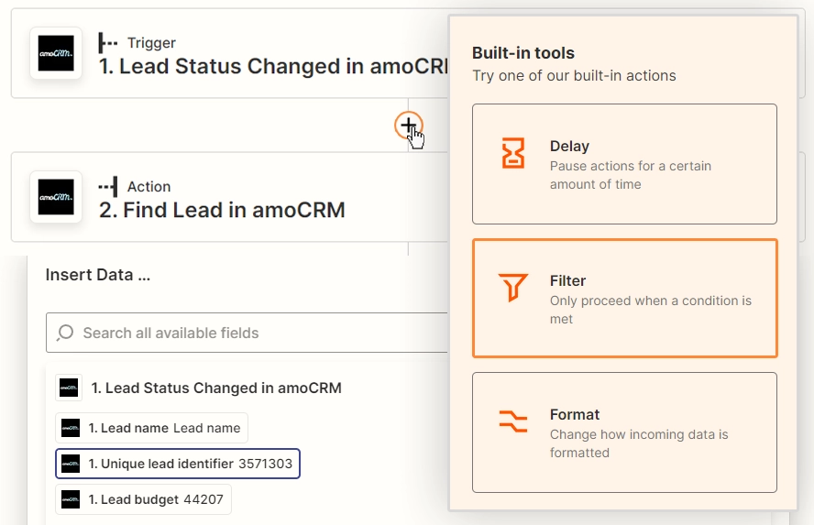Image resolution: width=814 pixels, height=525 pixels.
Task: Choose the Delay built-in tool card
Action: click(x=624, y=164)
